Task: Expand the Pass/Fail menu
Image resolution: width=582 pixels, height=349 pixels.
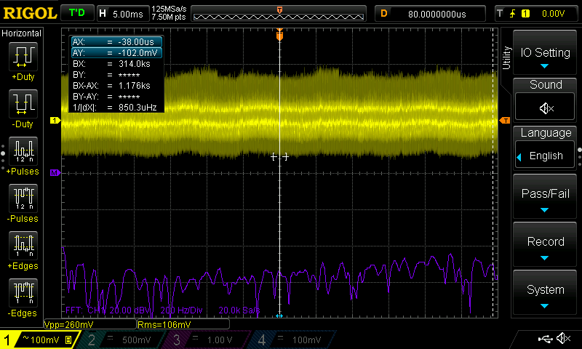Action: [x=546, y=196]
